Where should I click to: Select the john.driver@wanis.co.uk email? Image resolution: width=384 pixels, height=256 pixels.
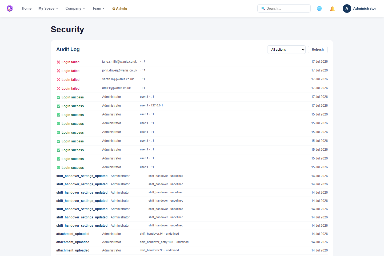pos(119,70)
